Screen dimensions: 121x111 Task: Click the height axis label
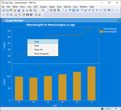coord(4,45)
